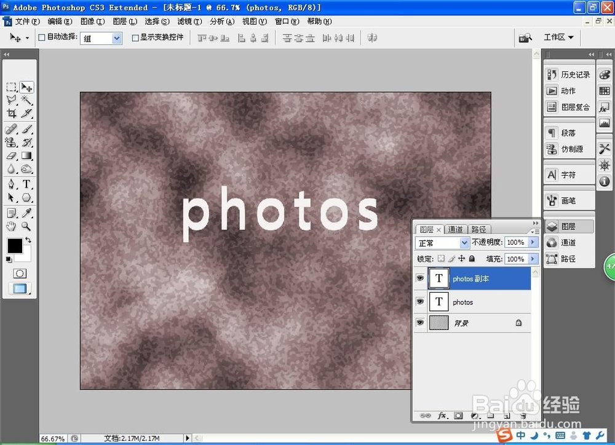This screenshot has width=615, height=445.
Task: Change screen mode button
Action: coord(20,289)
